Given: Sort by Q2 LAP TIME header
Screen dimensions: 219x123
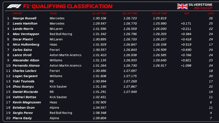Looking at the screenshot, I should [130, 13].
